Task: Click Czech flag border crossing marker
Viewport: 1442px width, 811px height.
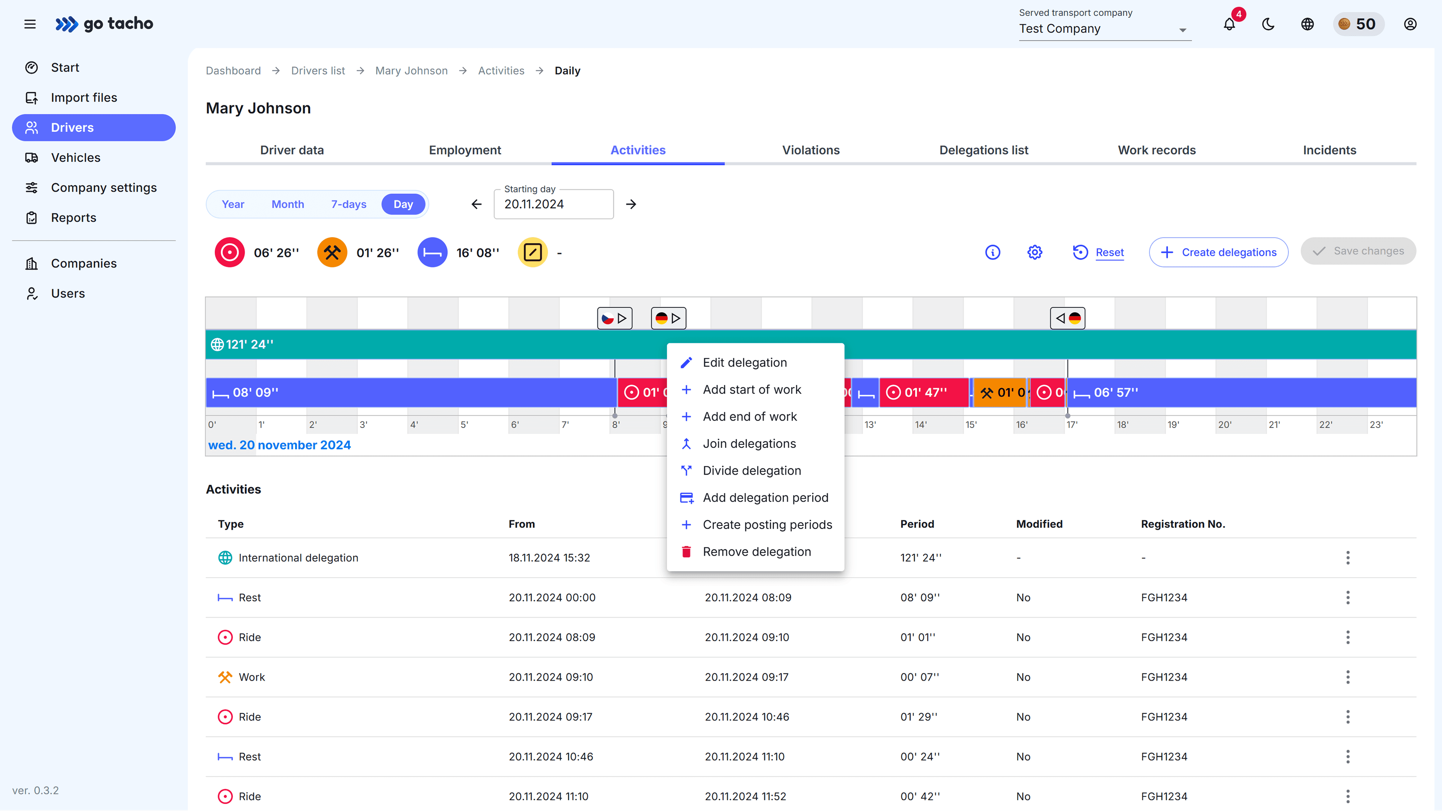Action: coord(615,319)
